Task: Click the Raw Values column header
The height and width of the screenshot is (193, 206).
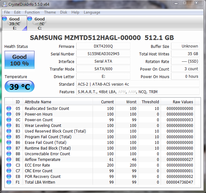Action: pyautogui.click(x=183, y=102)
